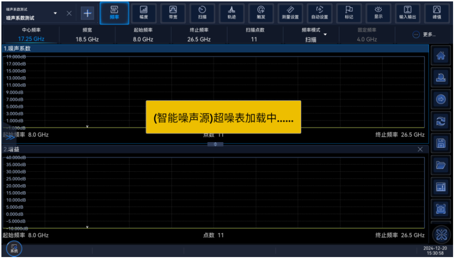Click the 更多... more button

424,35
